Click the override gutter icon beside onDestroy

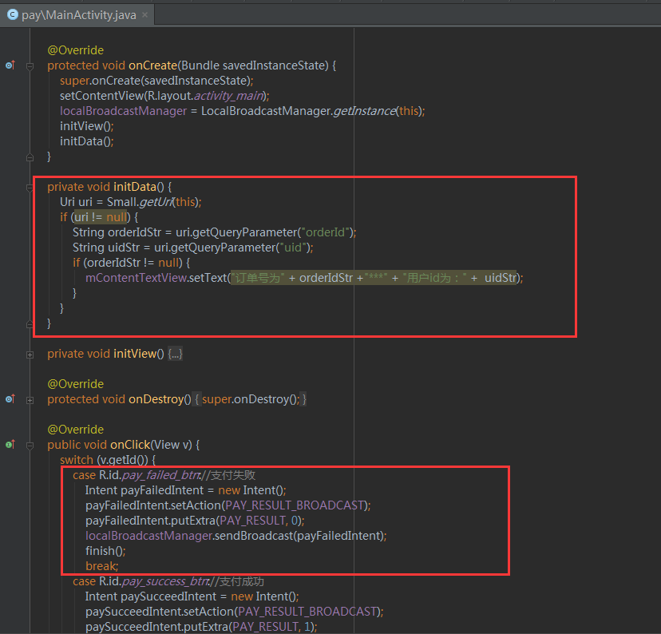click(x=10, y=398)
